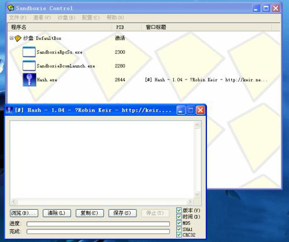Collapse the DefaultBox sandbox tree

pos(12,38)
